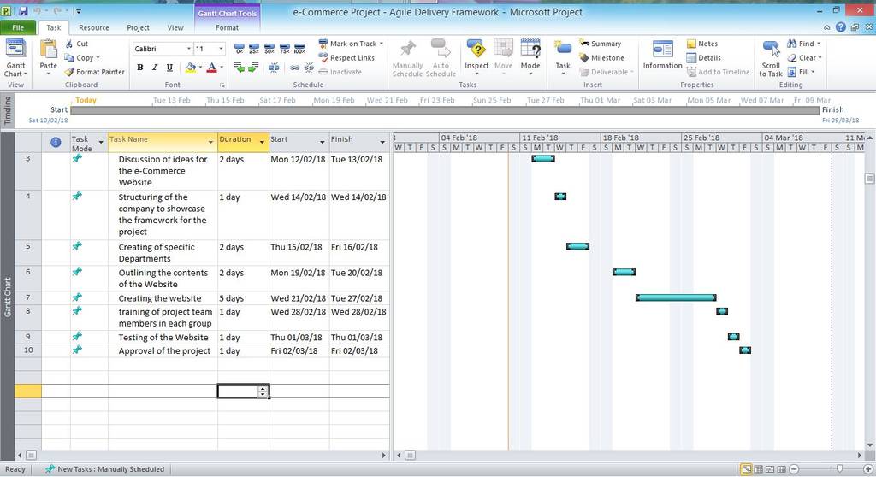This screenshot has width=876, height=477.
Task: Toggle Inactivate task option
Action: [340, 72]
